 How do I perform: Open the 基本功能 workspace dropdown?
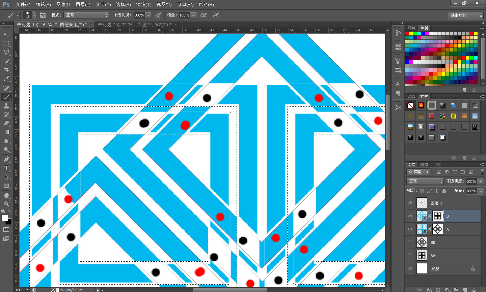(x=466, y=15)
